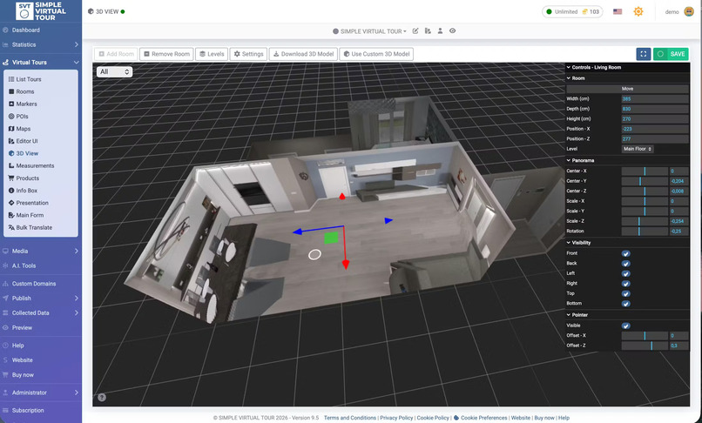Click the eye preview icon in the top tour bar

pyautogui.click(x=453, y=30)
